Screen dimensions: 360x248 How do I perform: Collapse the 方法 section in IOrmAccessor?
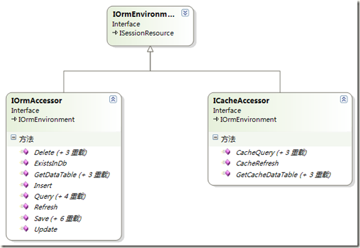tap(14, 137)
